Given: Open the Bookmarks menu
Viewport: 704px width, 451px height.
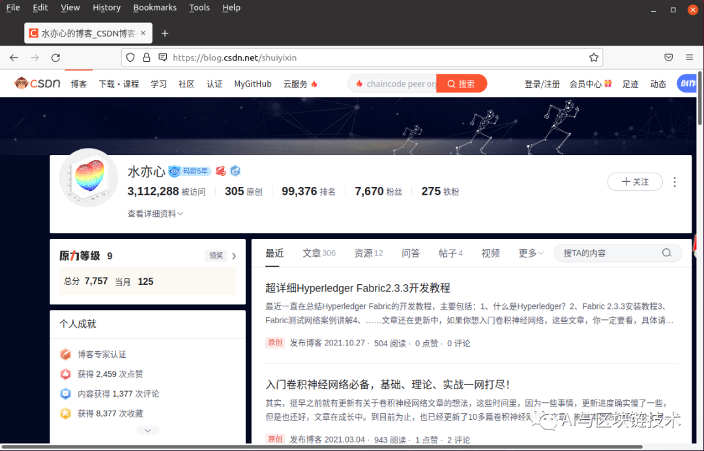Looking at the screenshot, I should [154, 7].
